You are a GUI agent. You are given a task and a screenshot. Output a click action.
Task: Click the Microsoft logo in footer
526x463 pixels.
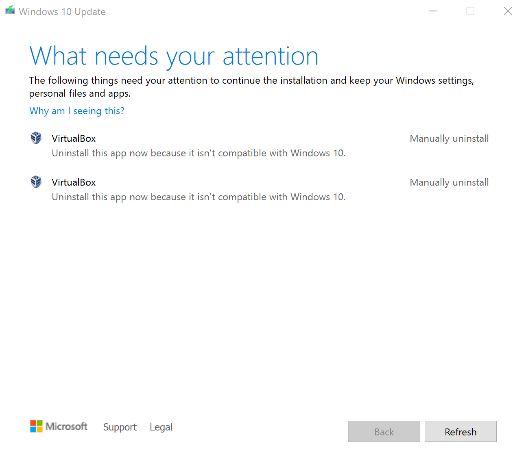pyautogui.click(x=59, y=426)
